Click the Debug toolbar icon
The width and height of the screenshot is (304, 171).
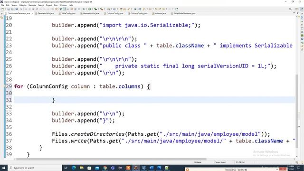pyautogui.click(x=84, y=9)
